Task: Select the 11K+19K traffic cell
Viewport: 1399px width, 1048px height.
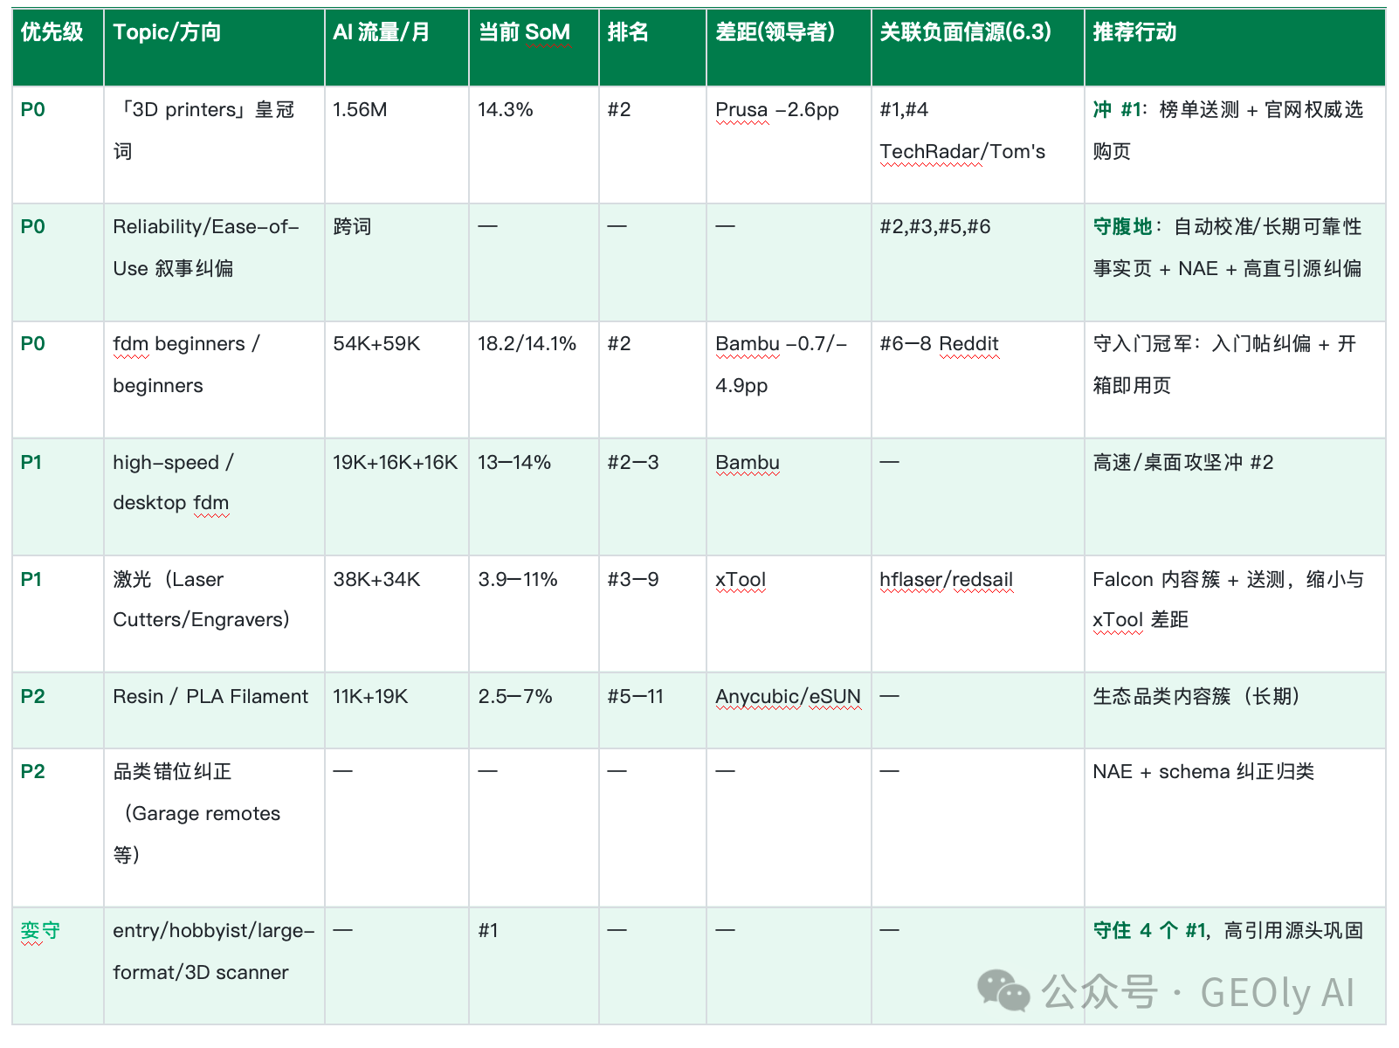Action: click(x=396, y=710)
